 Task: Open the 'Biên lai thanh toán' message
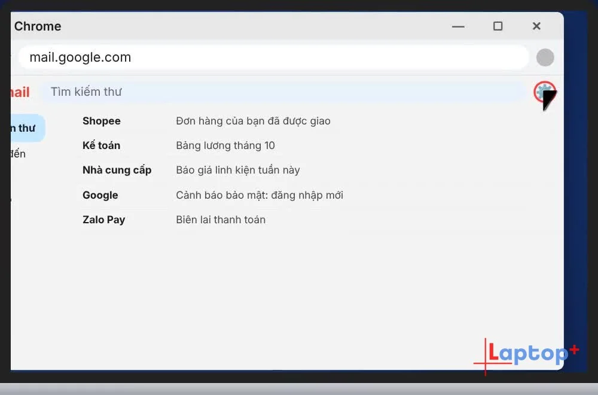tap(221, 220)
